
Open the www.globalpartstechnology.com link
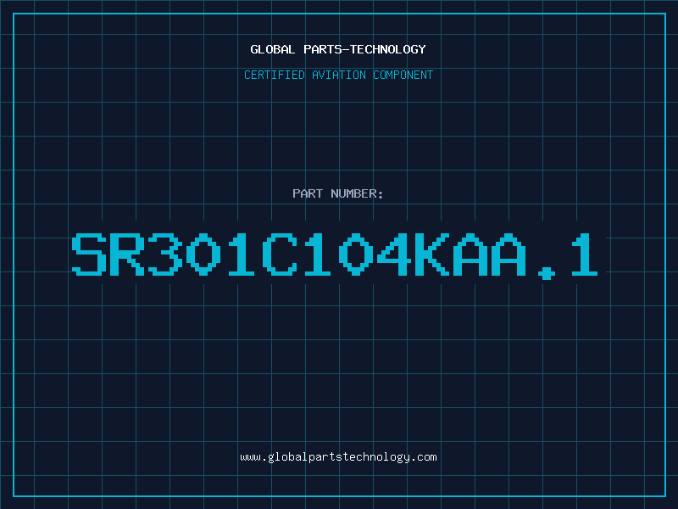pos(338,457)
